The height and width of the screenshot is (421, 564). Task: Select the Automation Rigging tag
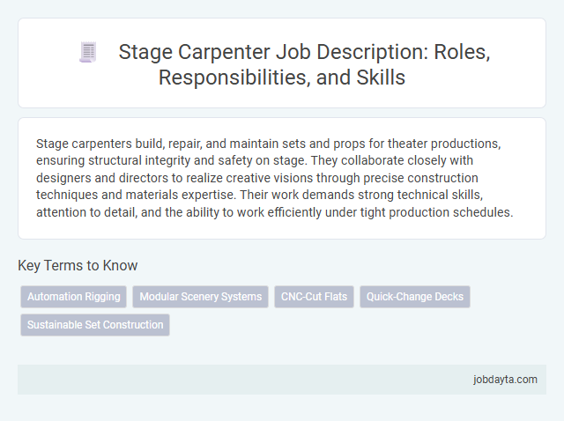pyautogui.click(x=73, y=297)
